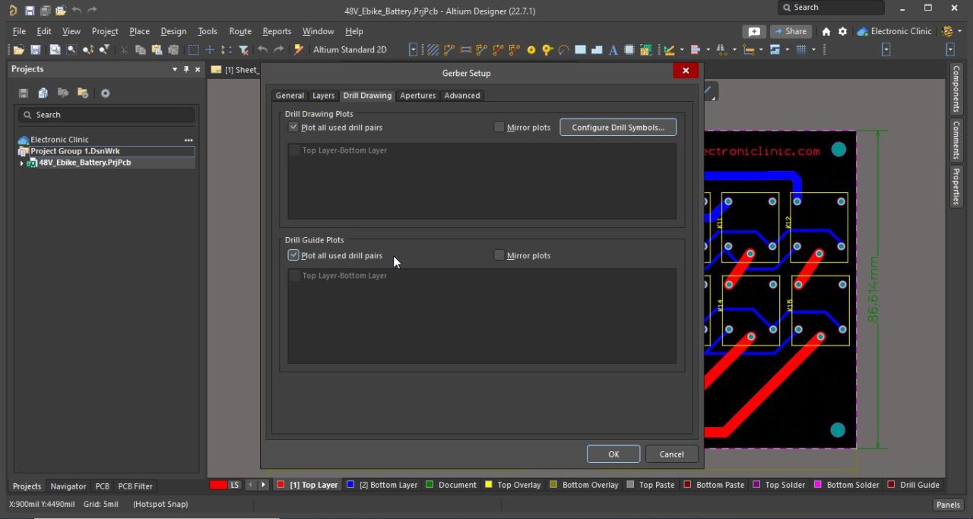Click Cancel in Gerber Setup dialog
The height and width of the screenshot is (519, 973).
coord(671,454)
